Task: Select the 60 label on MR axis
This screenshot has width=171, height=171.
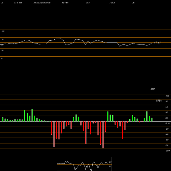Action: pos(167,107)
